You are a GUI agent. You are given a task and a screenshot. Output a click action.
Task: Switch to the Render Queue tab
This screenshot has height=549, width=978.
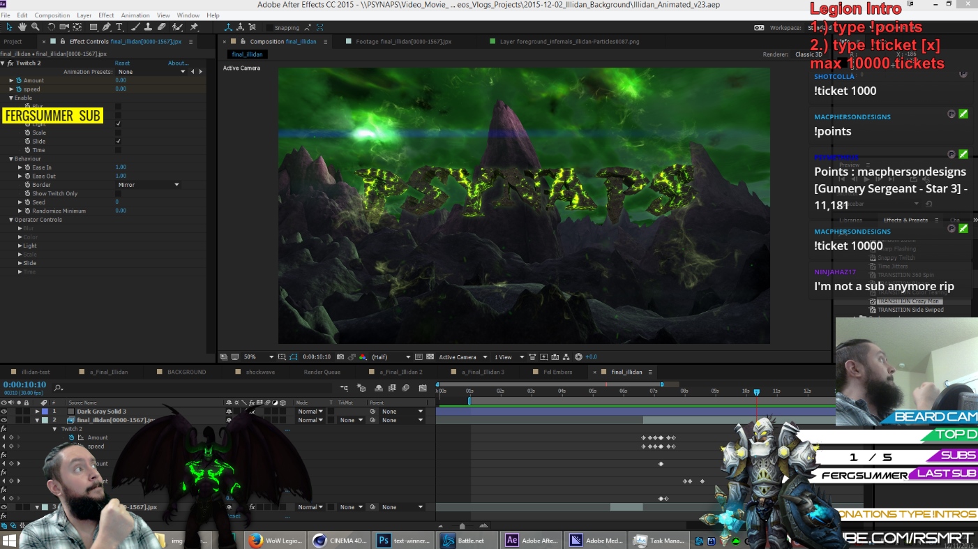tap(322, 372)
